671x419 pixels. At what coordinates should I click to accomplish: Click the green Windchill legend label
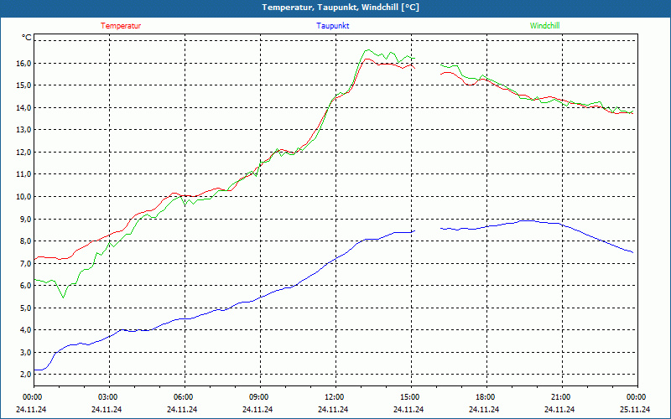[544, 26]
